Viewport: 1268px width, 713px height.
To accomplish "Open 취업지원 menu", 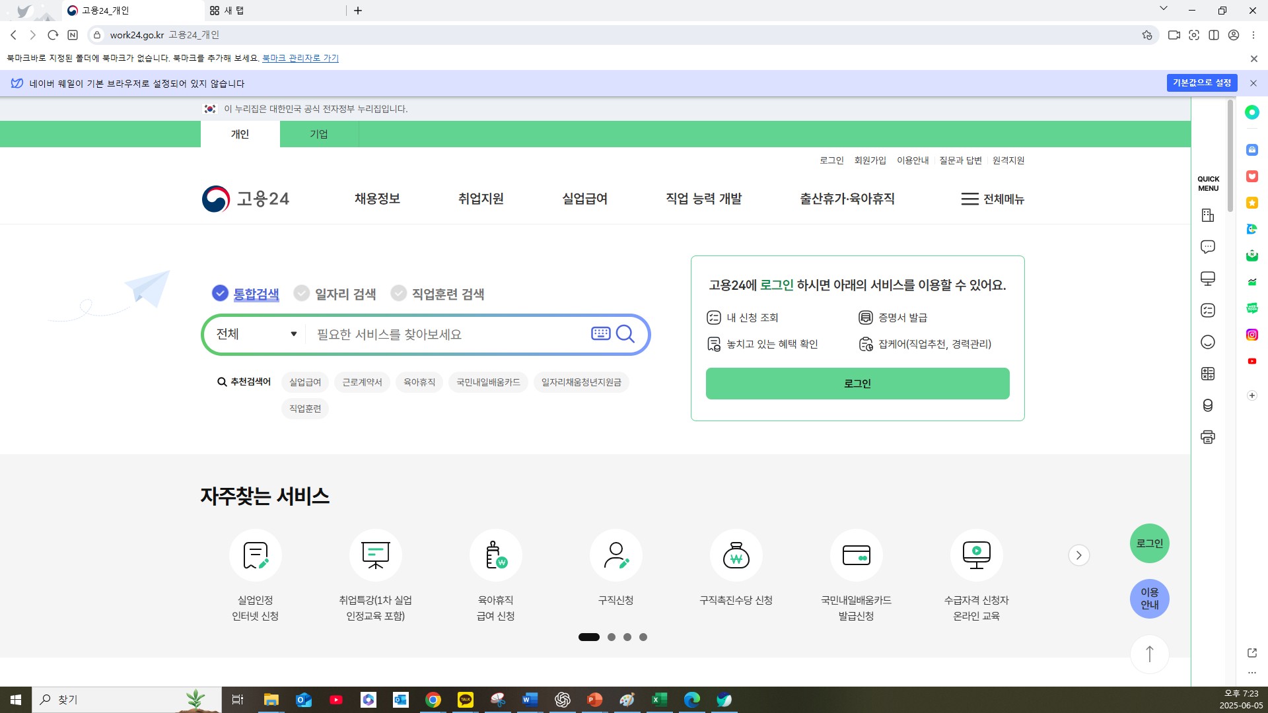I will pyautogui.click(x=481, y=199).
